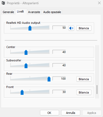Cancel with the Annulla button

point(71,113)
